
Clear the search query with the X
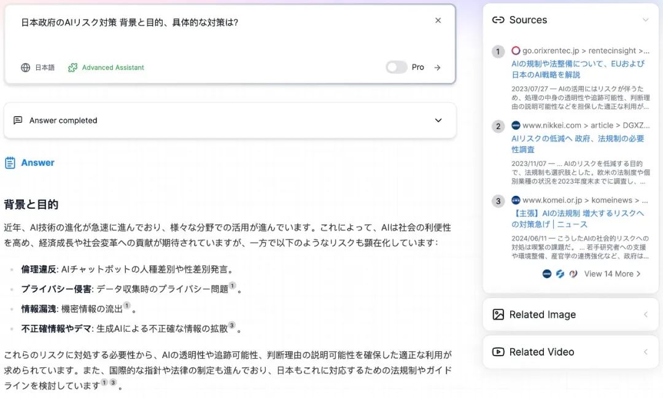click(438, 20)
